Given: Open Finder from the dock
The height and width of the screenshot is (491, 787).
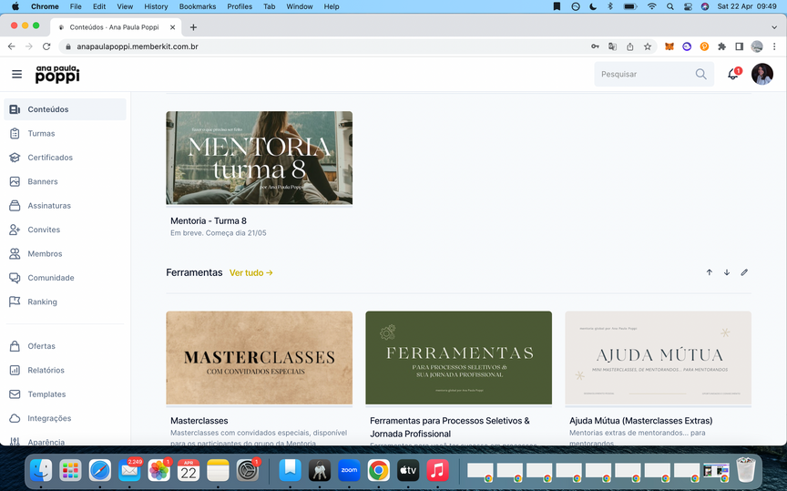Looking at the screenshot, I should click(x=41, y=470).
